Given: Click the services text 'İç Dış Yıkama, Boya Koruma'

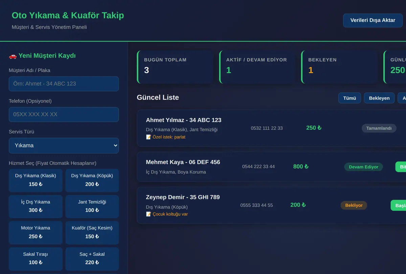Looking at the screenshot, I should [x=176, y=172].
